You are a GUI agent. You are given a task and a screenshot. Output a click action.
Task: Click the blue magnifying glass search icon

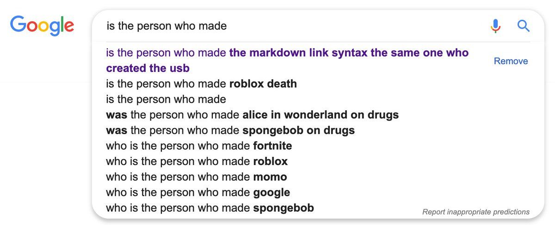click(523, 26)
